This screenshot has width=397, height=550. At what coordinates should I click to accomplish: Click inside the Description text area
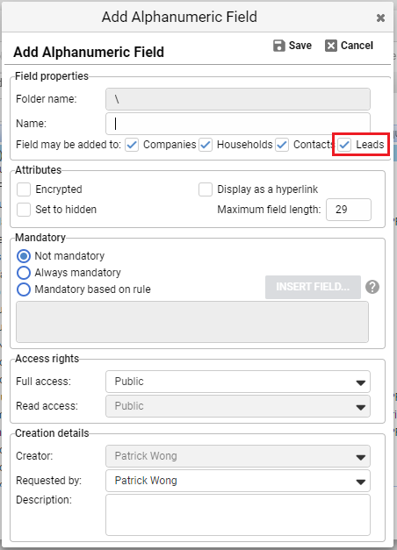238,515
